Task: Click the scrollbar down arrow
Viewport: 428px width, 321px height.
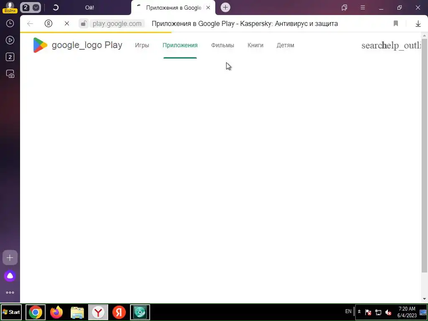Action: coord(425,299)
